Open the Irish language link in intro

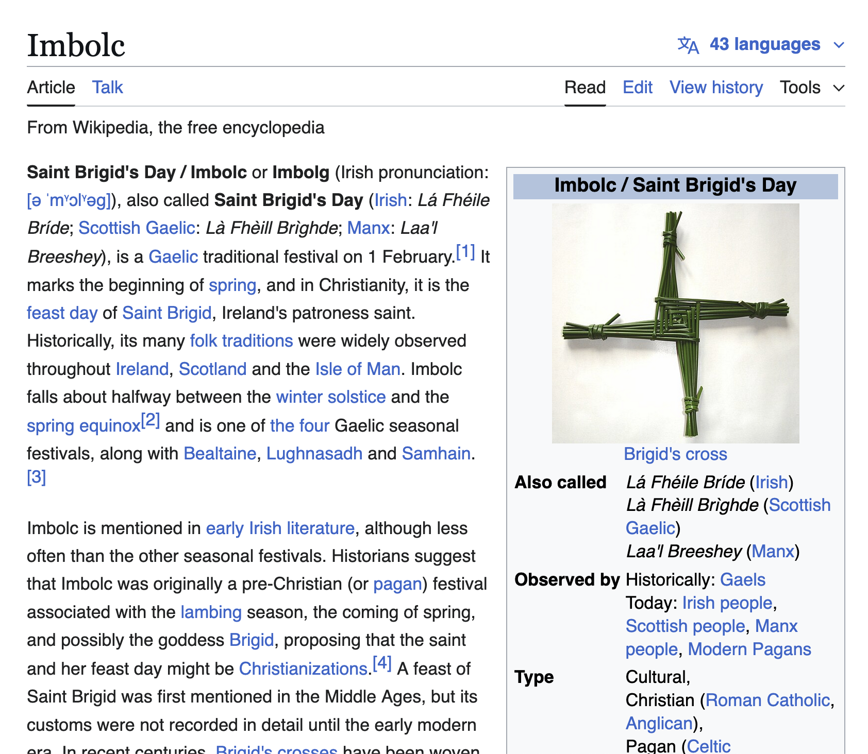point(391,200)
